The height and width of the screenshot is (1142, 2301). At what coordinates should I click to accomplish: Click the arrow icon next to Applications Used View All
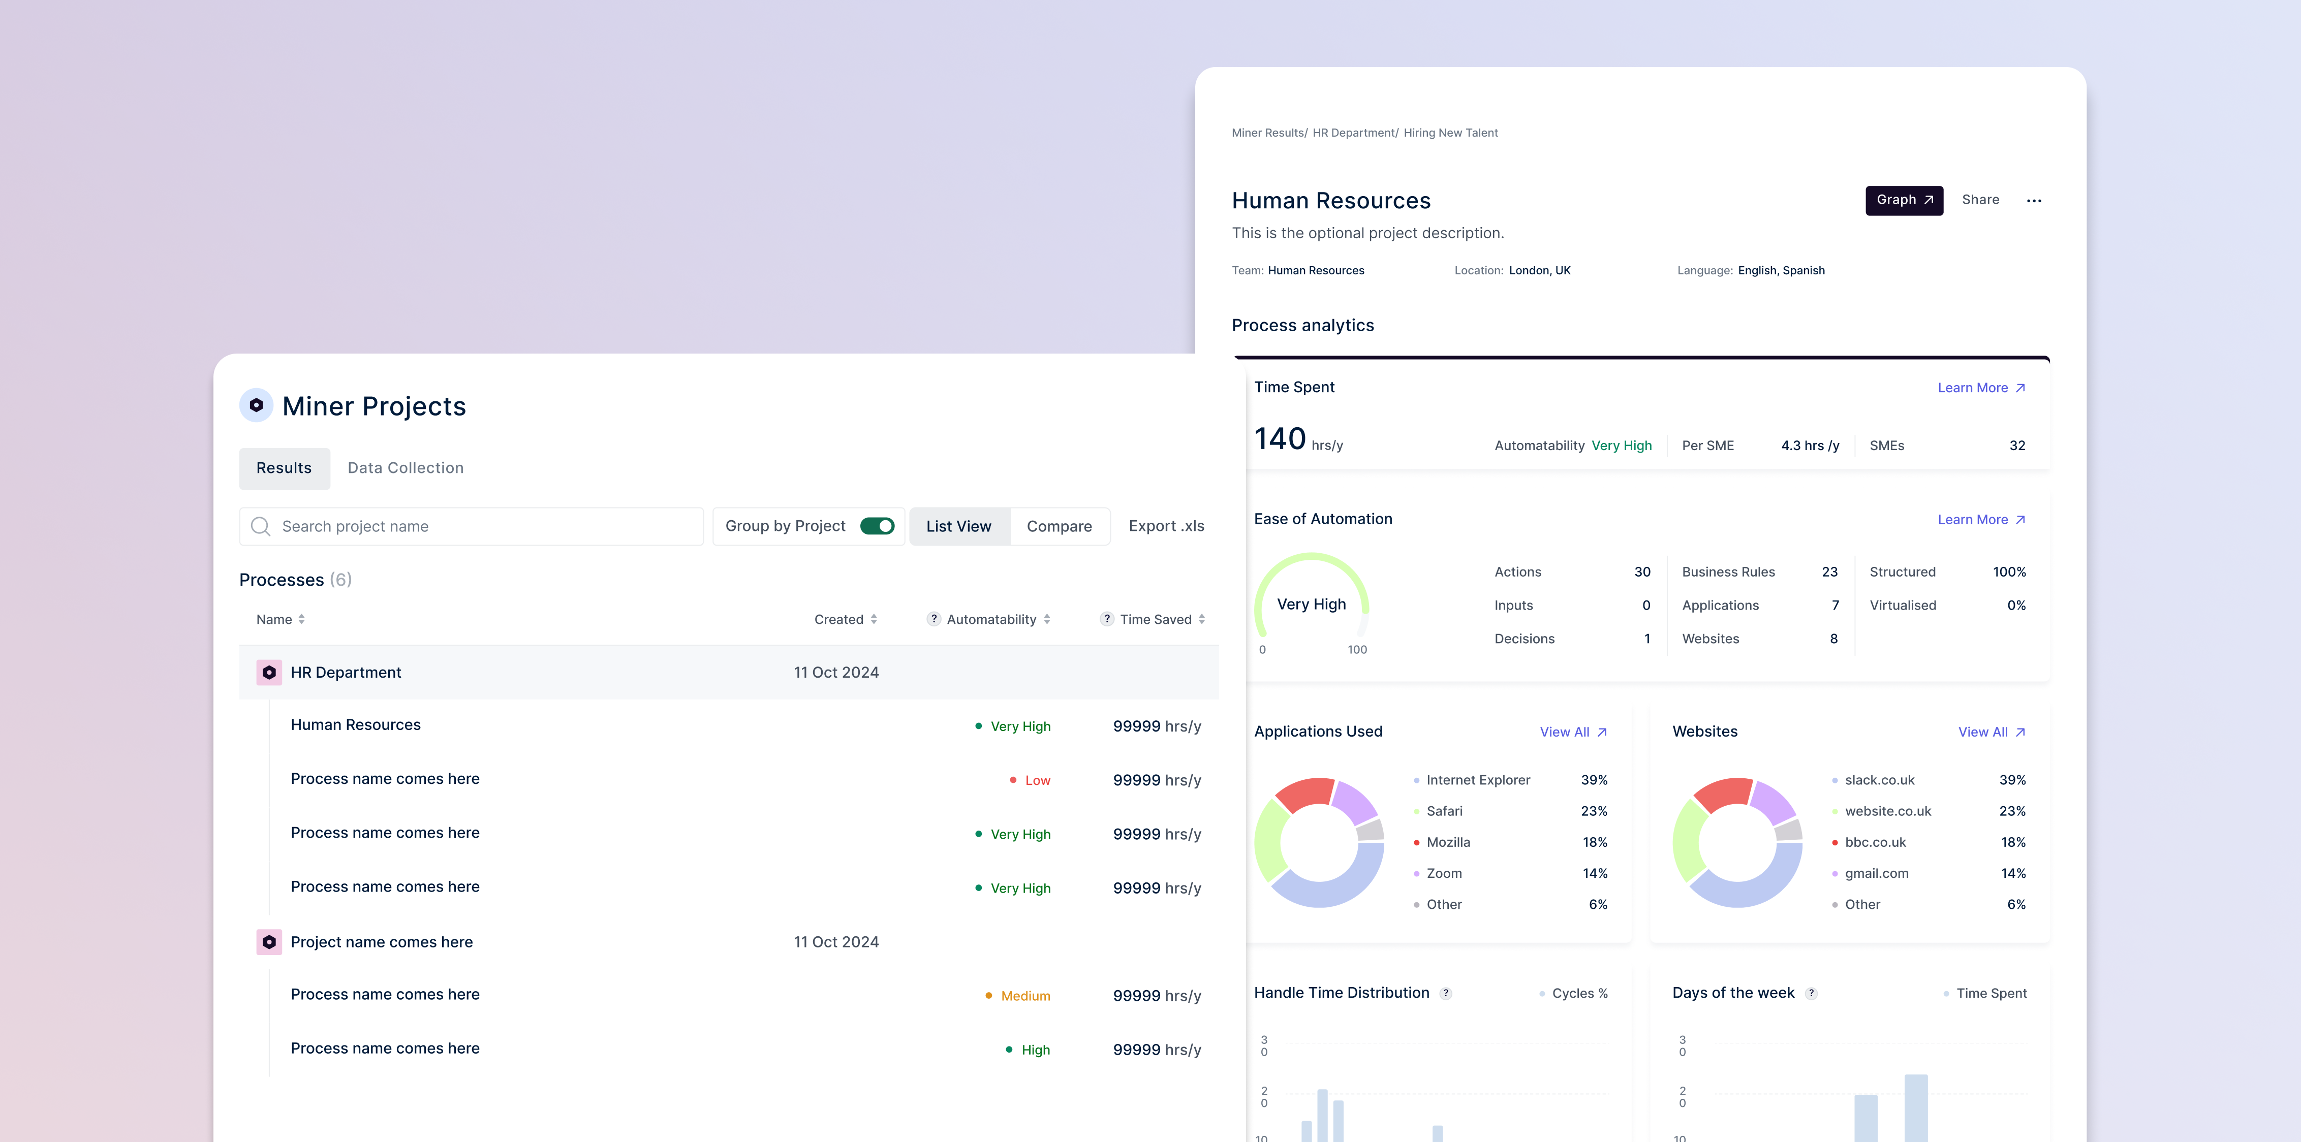[x=1602, y=732]
